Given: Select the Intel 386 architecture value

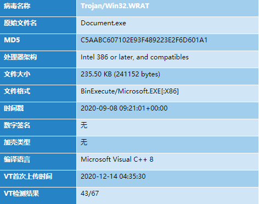Looking at the screenshot, I should coord(134,57).
